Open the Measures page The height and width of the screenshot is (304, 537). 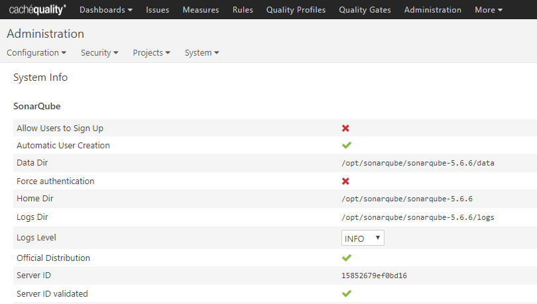pyautogui.click(x=201, y=10)
